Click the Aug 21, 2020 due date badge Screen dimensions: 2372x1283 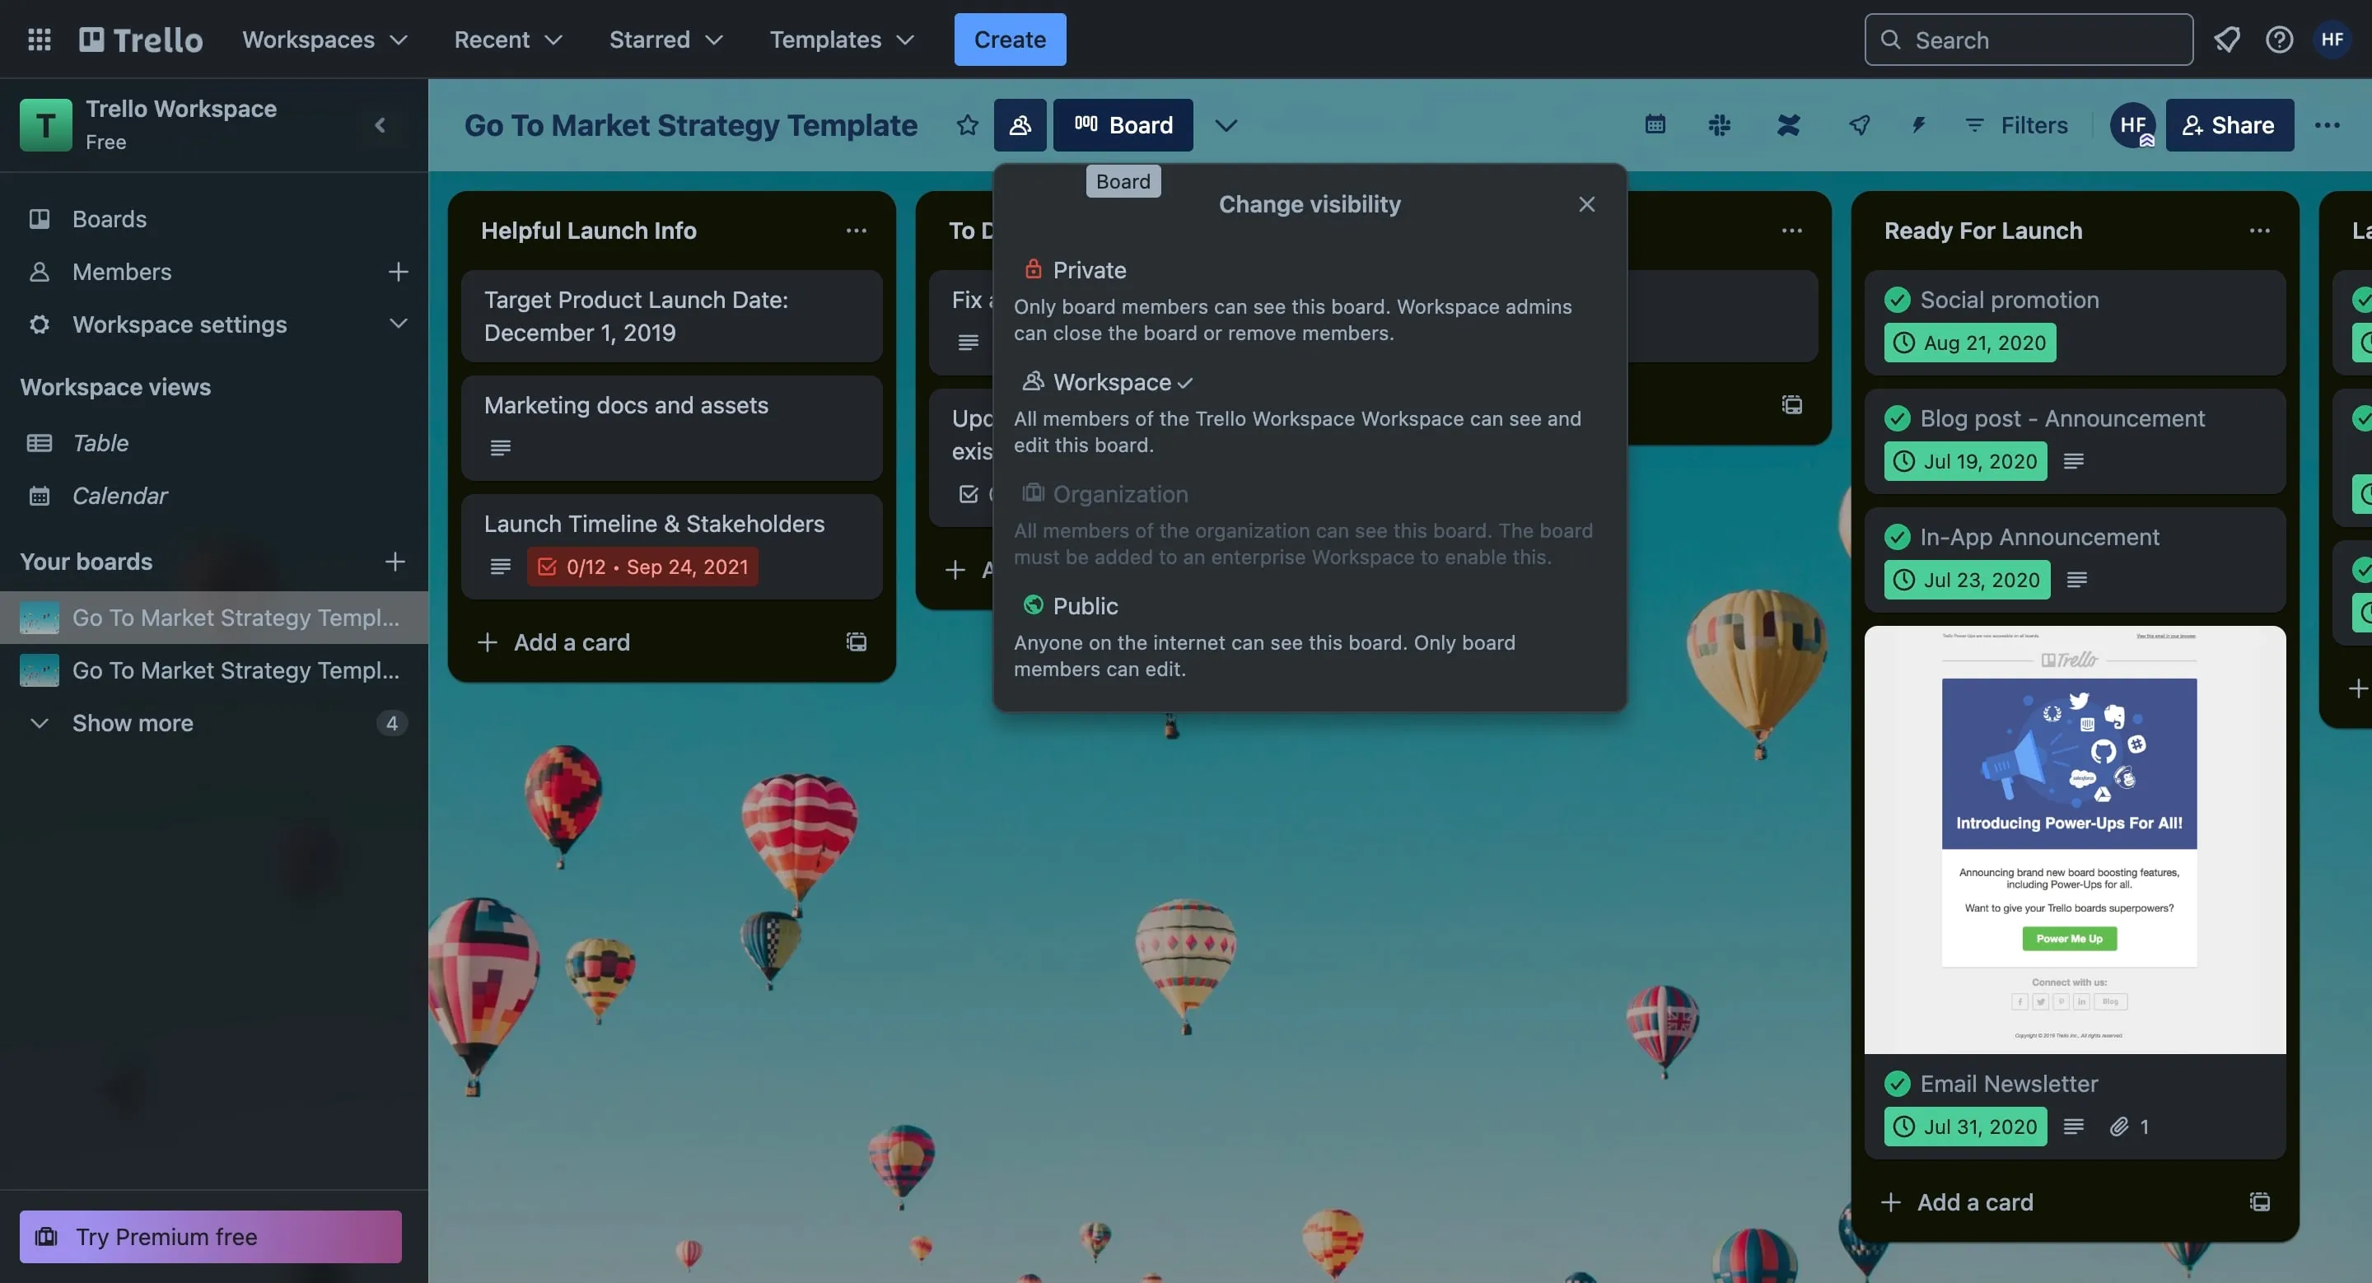click(1968, 343)
